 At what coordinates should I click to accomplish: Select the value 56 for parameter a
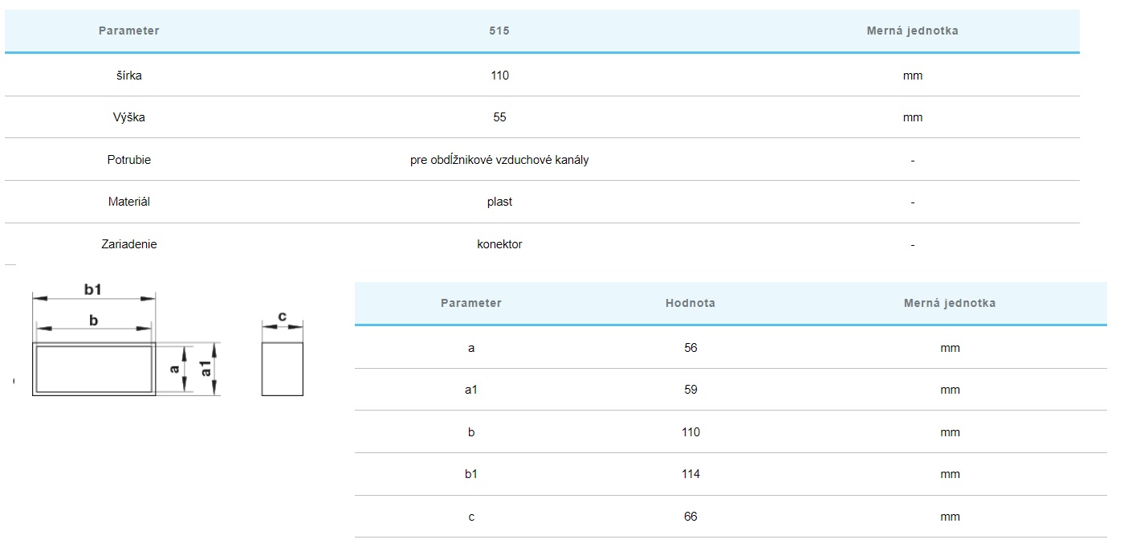690,348
